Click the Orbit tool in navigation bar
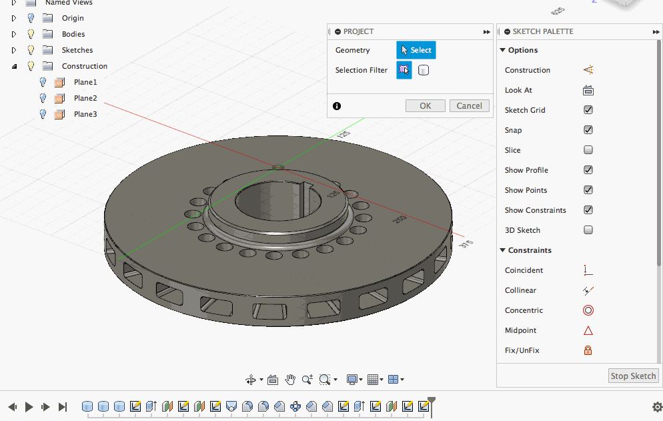Viewport: 663px width, 421px height. coord(251,380)
